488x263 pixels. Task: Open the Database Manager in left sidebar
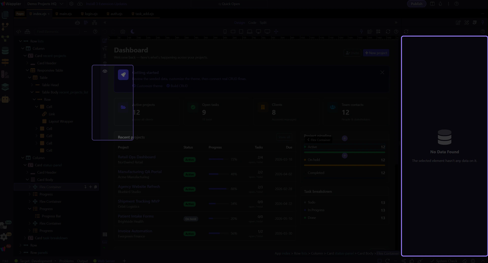5,51
